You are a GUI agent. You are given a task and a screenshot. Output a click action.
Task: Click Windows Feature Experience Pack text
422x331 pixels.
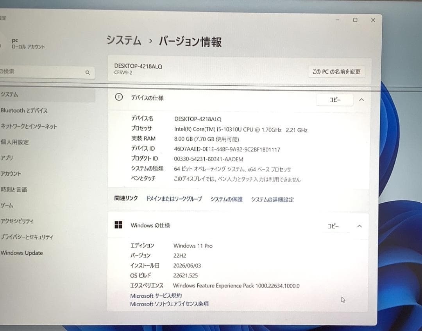point(236,286)
